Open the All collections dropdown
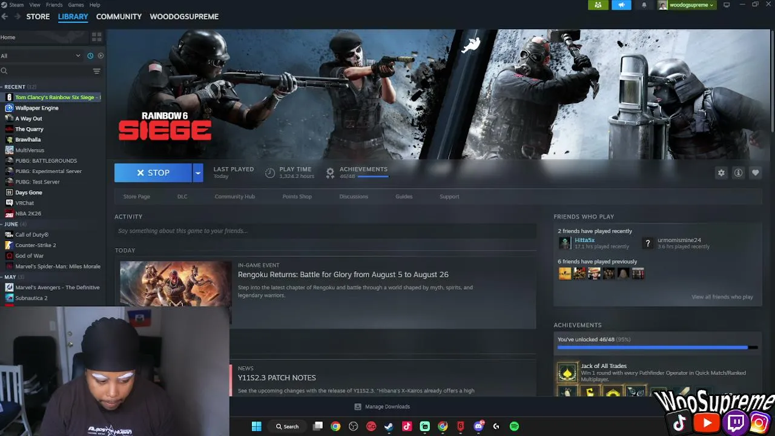The image size is (775, 436). [41, 56]
